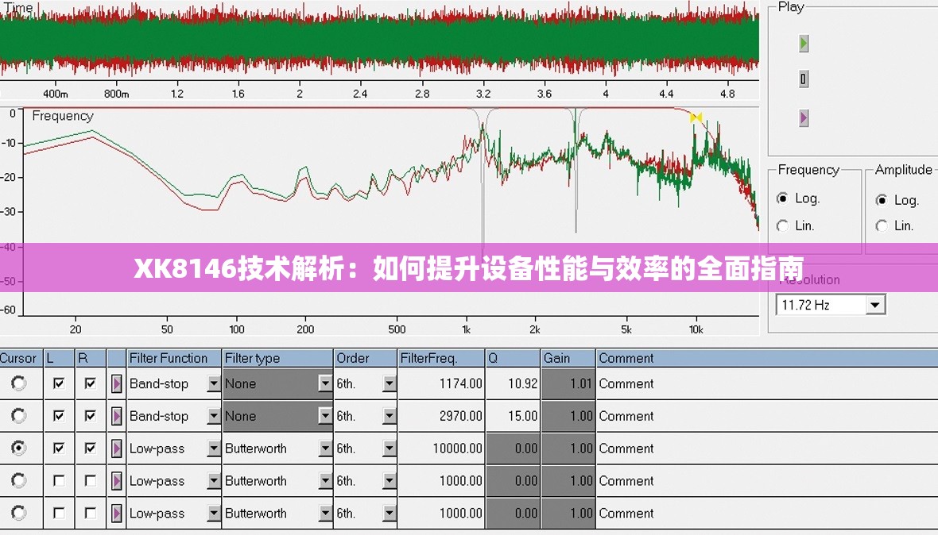Click the Gain column header
This screenshot has width=938, height=535.
pos(568,358)
